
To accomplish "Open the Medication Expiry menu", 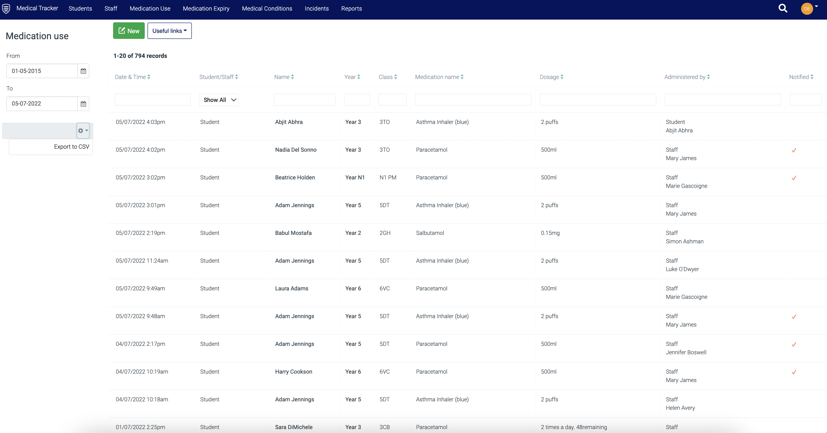I will point(206,9).
